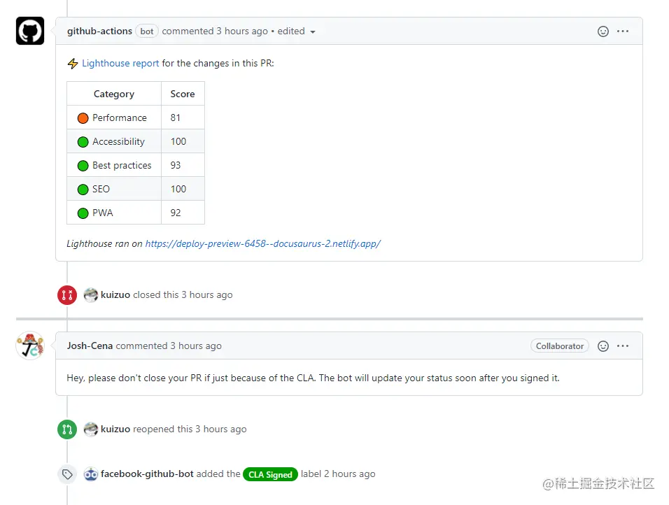Click the Category column header
The width and height of the screenshot is (669, 505).
[114, 94]
